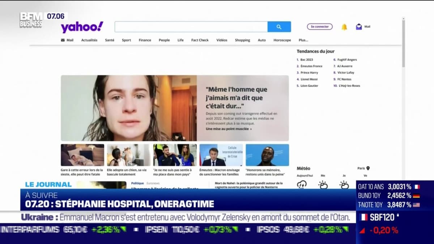Click the Me weather forecast icon
434x244 pixels.
pyautogui.click(x=323, y=184)
